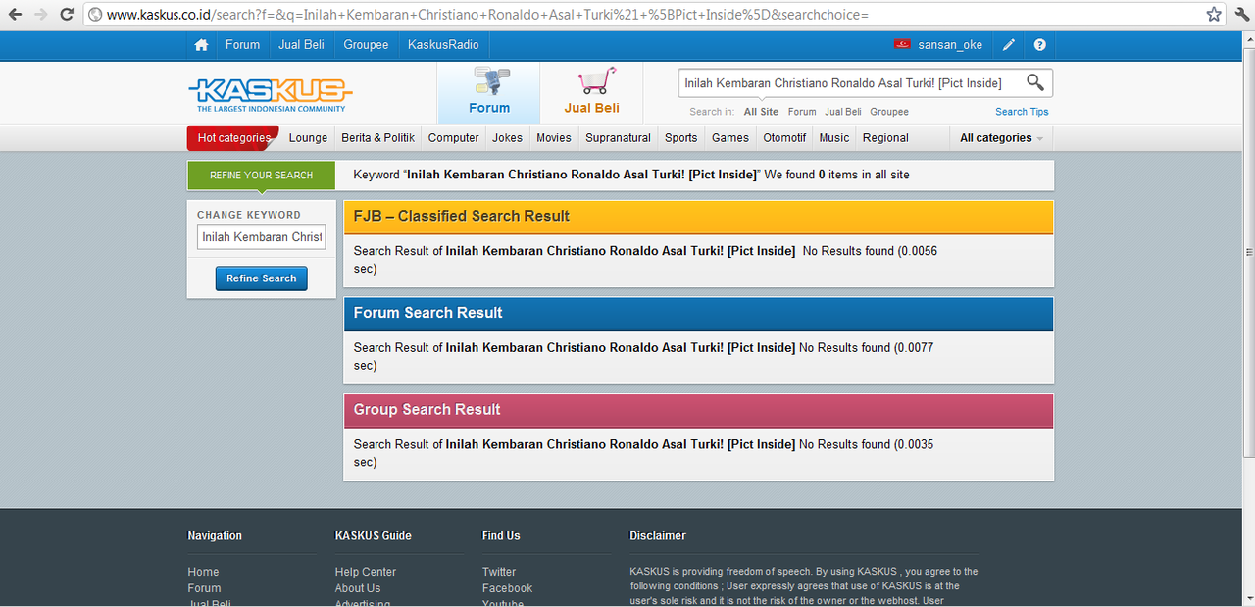Screen dimensions: 1255x607
Task: Open the Jokes category
Action: tap(507, 138)
